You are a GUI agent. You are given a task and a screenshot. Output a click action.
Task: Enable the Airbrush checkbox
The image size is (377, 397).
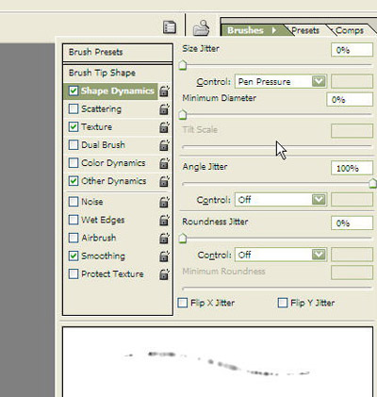[74, 238]
